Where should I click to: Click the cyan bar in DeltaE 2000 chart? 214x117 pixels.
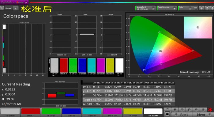pos(4,45)
